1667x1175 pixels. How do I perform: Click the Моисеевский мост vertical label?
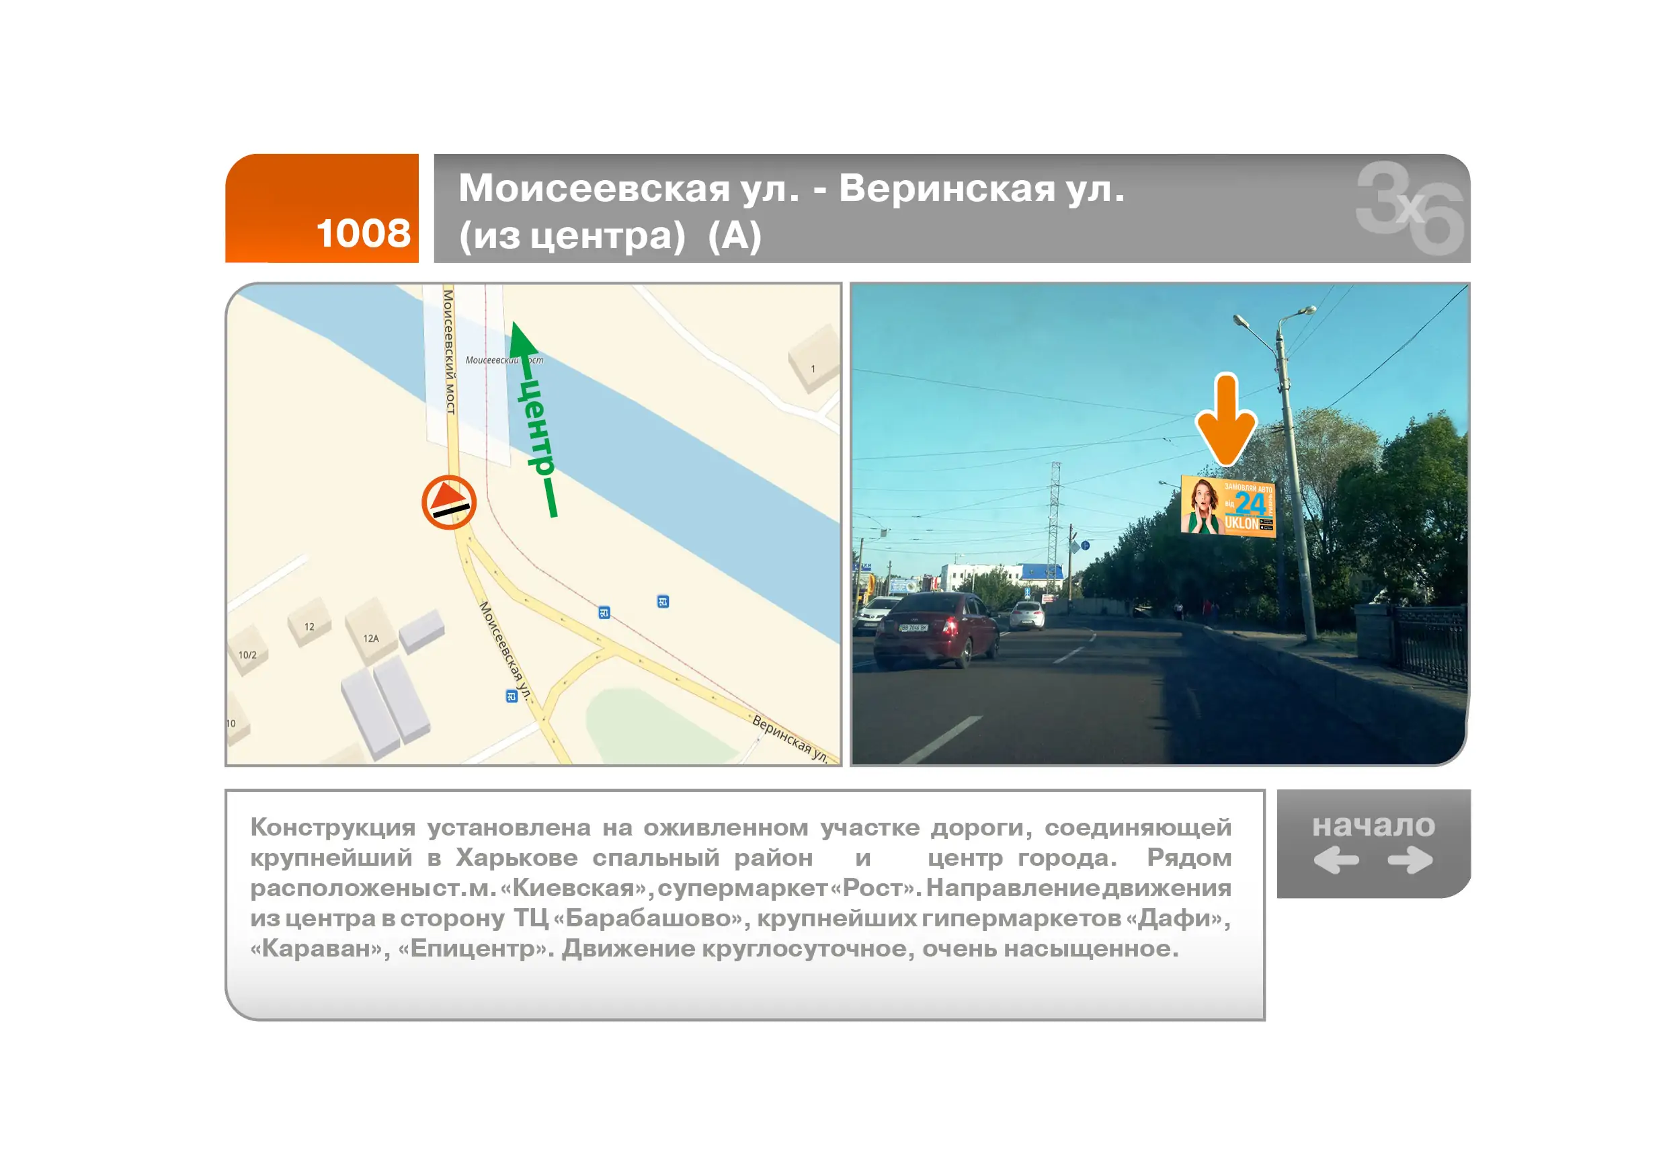tap(449, 352)
